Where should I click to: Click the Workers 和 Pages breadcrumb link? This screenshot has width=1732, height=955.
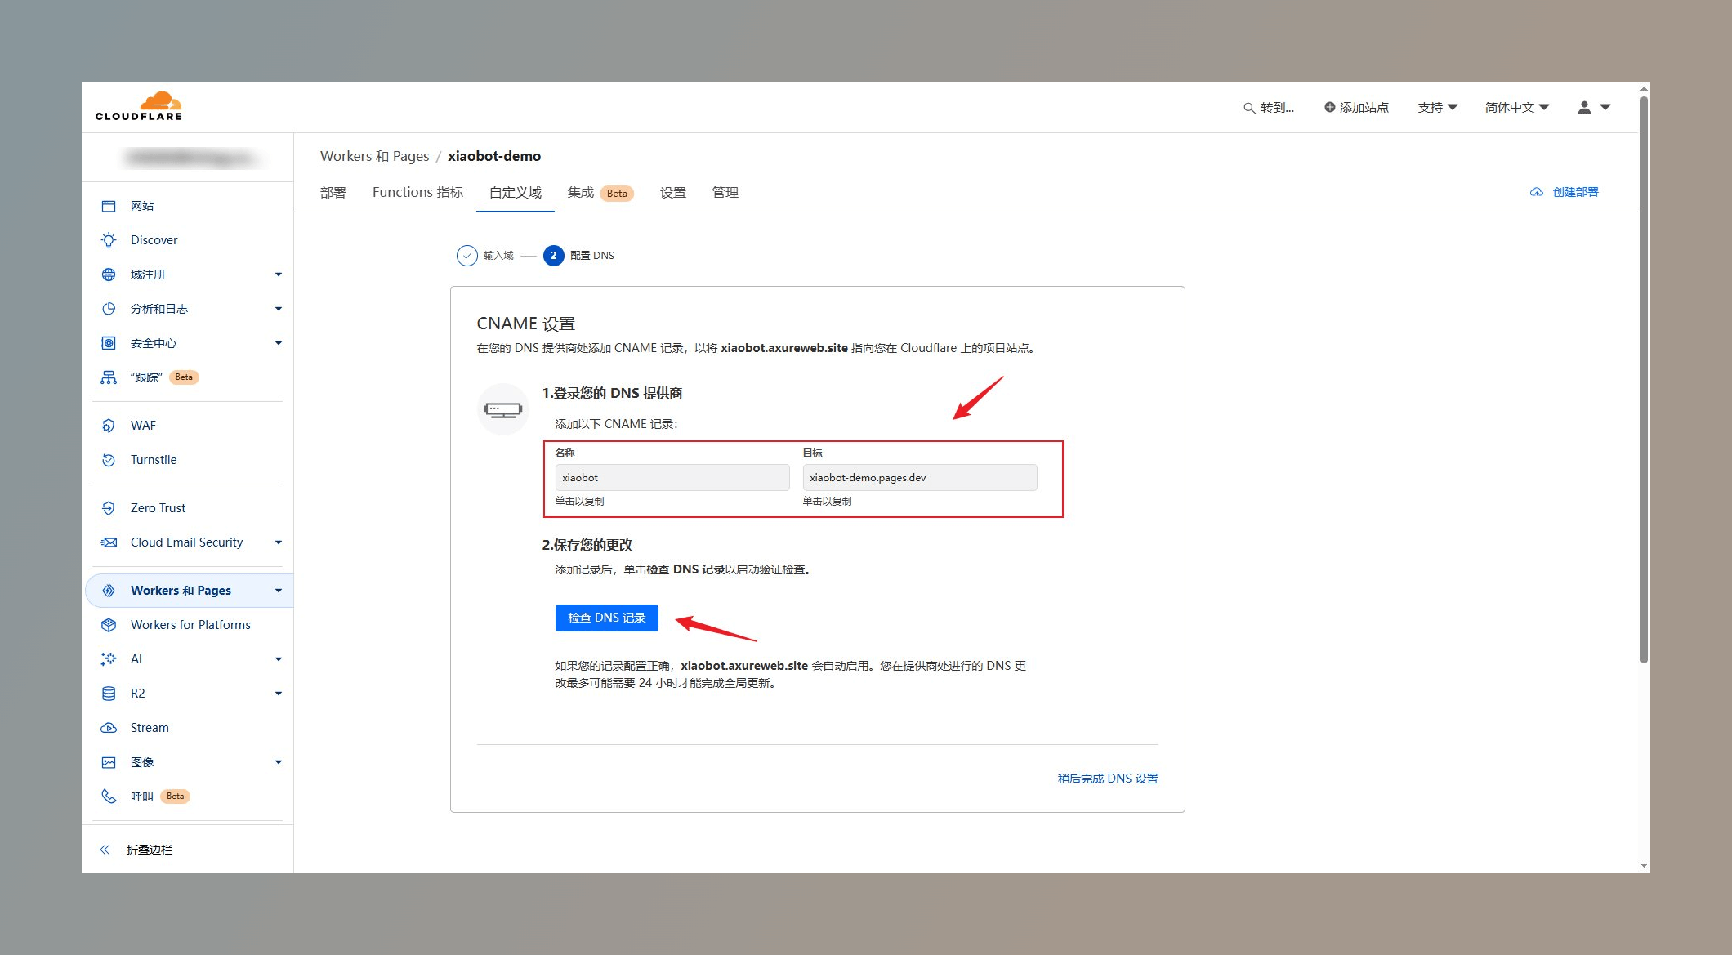tap(374, 156)
